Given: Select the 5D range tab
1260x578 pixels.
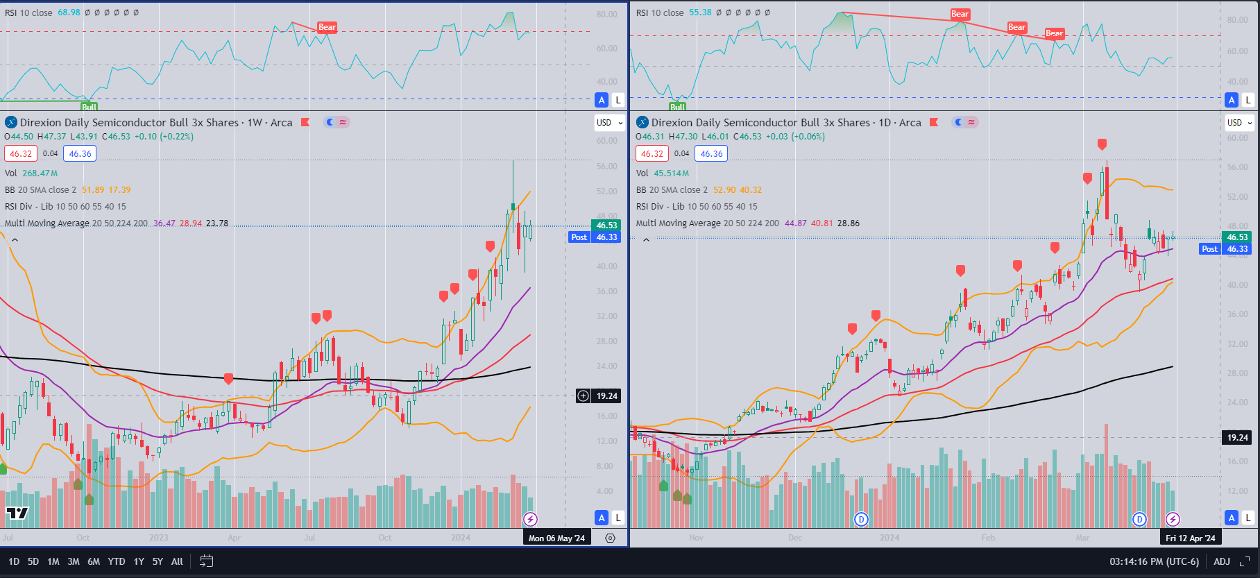Looking at the screenshot, I should coord(33,561).
